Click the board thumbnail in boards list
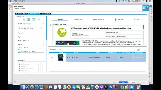Screen dimensions: 161x90 tap(60, 58)
